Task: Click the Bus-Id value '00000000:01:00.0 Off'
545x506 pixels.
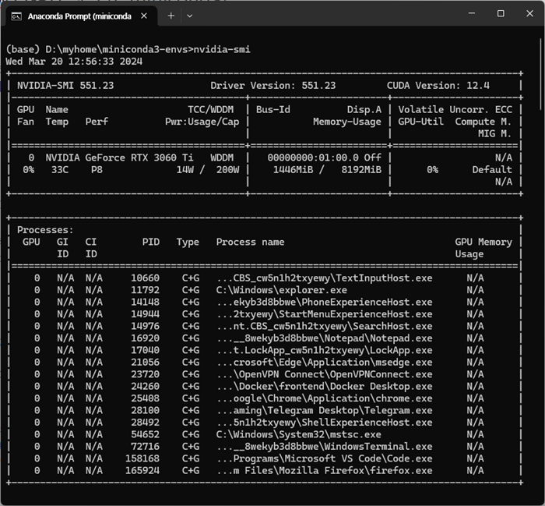Action: (325, 158)
